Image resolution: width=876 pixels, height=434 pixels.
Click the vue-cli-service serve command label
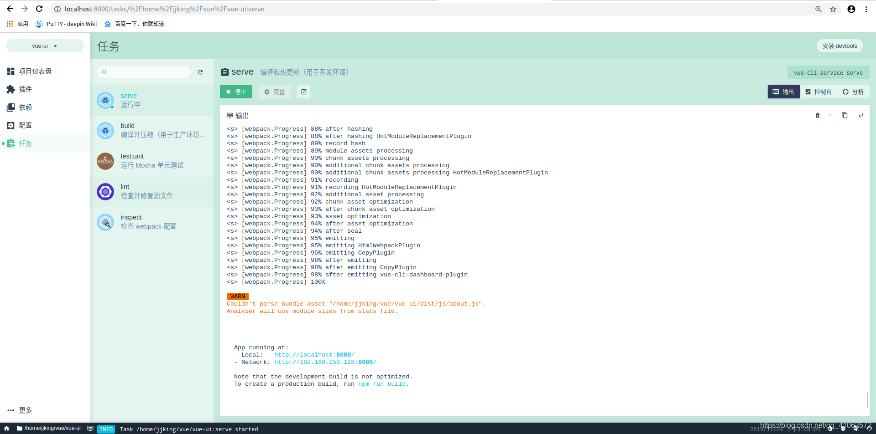click(828, 72)
